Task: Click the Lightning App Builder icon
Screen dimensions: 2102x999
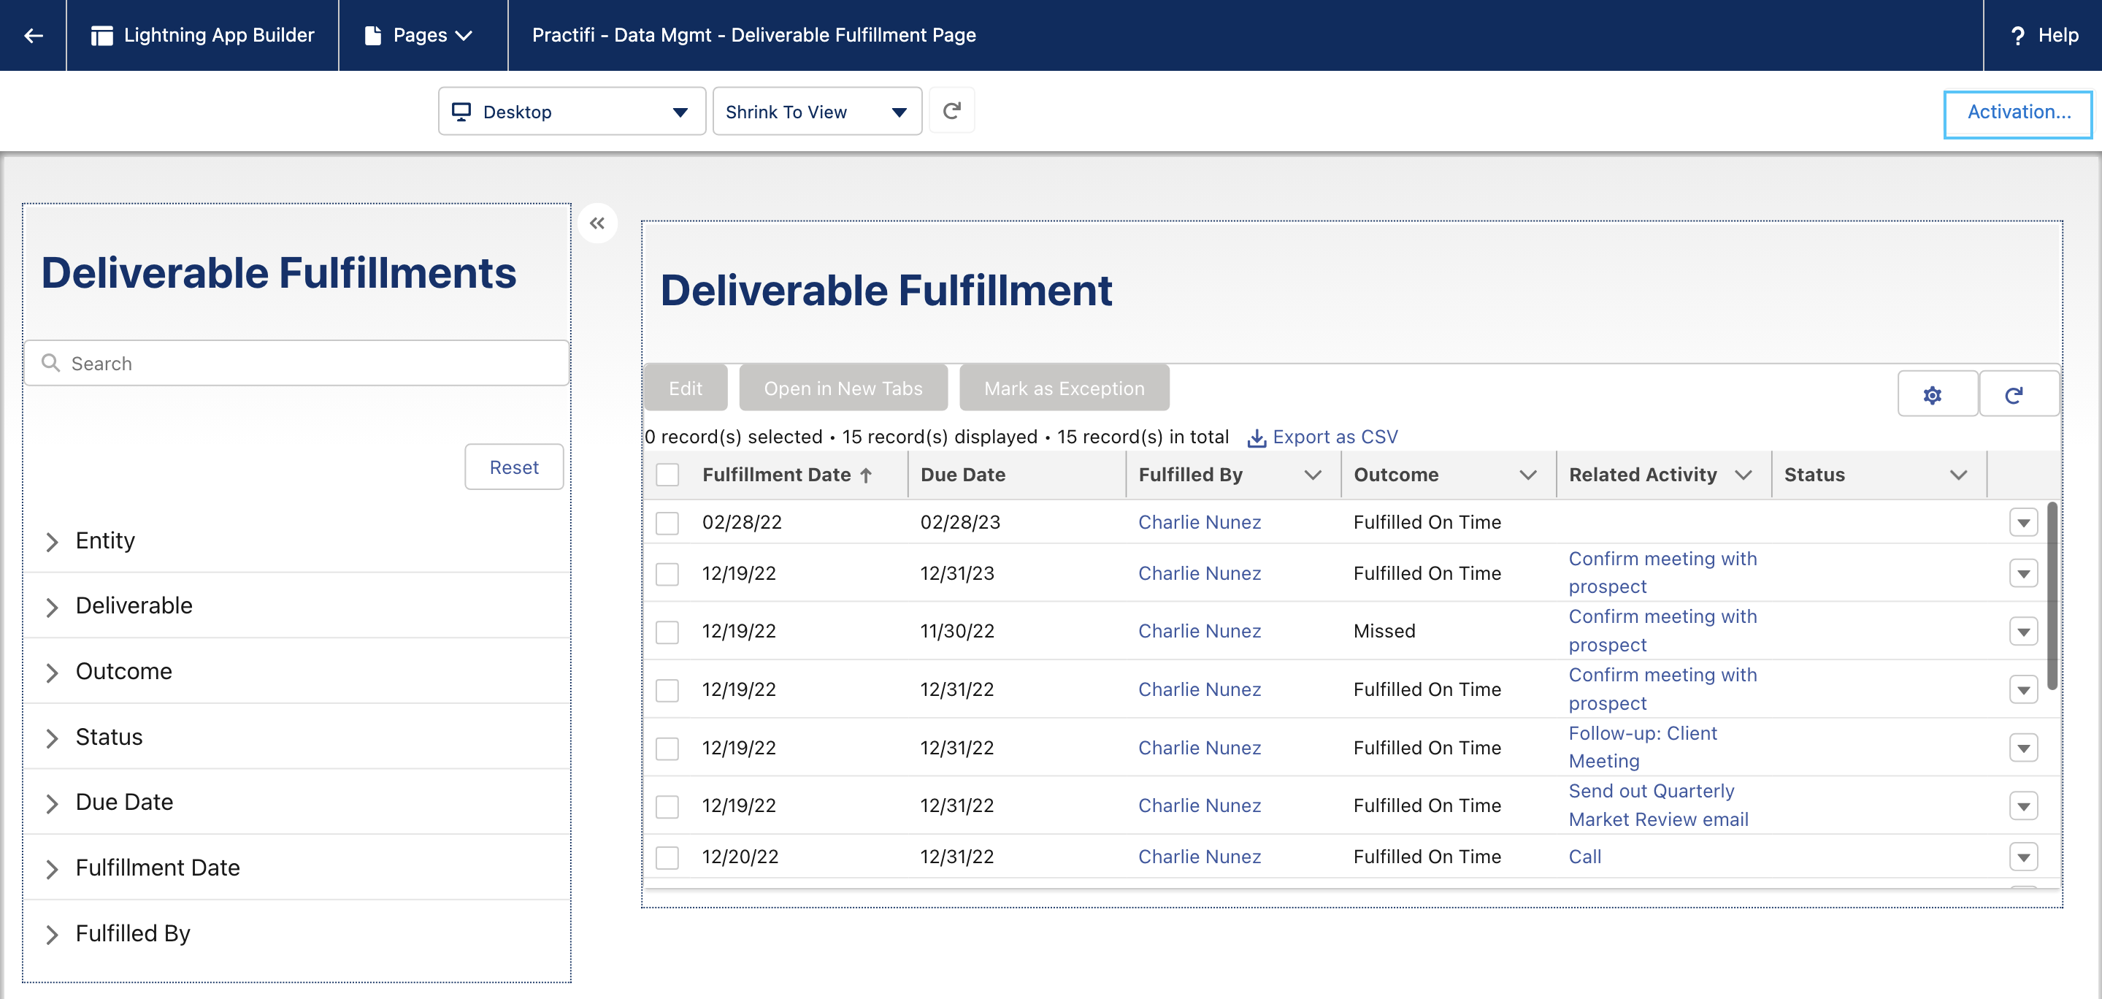Action: pyautogui.click(x=102, y=35)
